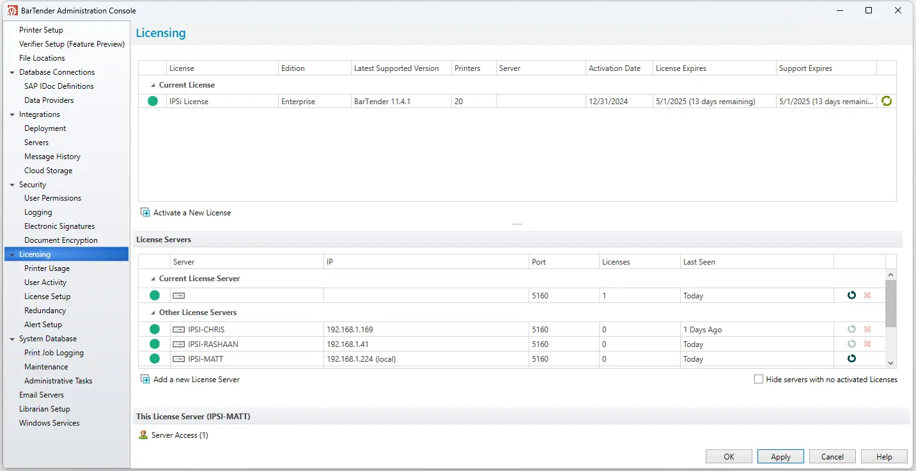
Task: Click the scroll down arrow in License Servers list
Action: coord(890,362)
